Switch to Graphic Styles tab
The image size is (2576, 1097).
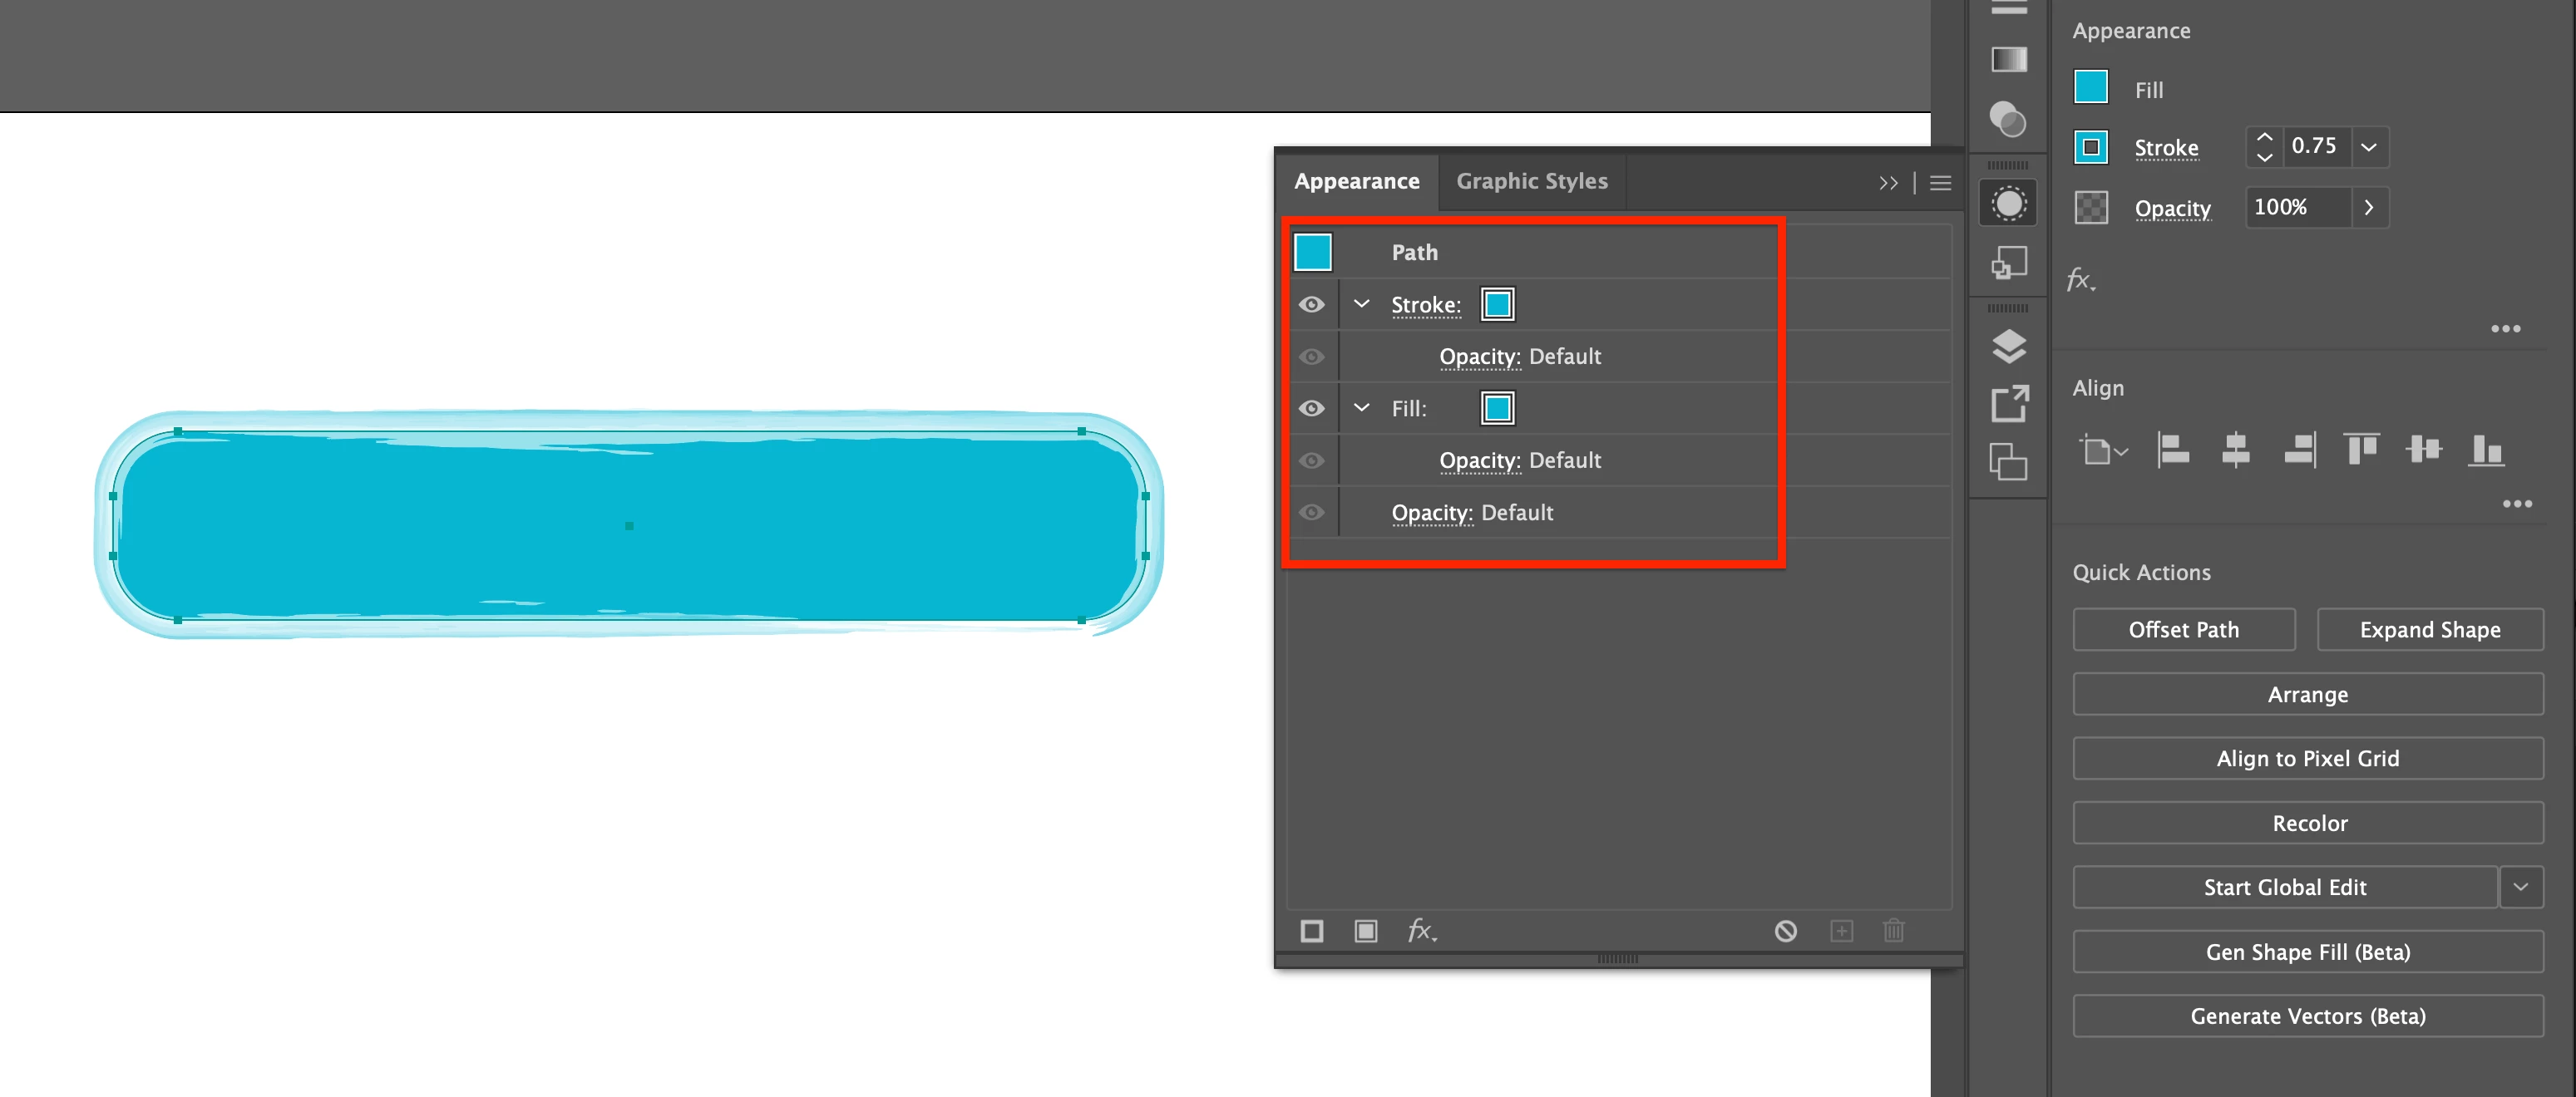[1531, 181]
